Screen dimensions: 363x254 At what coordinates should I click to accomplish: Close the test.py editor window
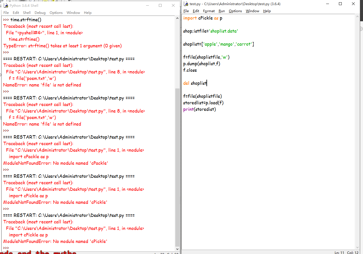click(353, 4)
